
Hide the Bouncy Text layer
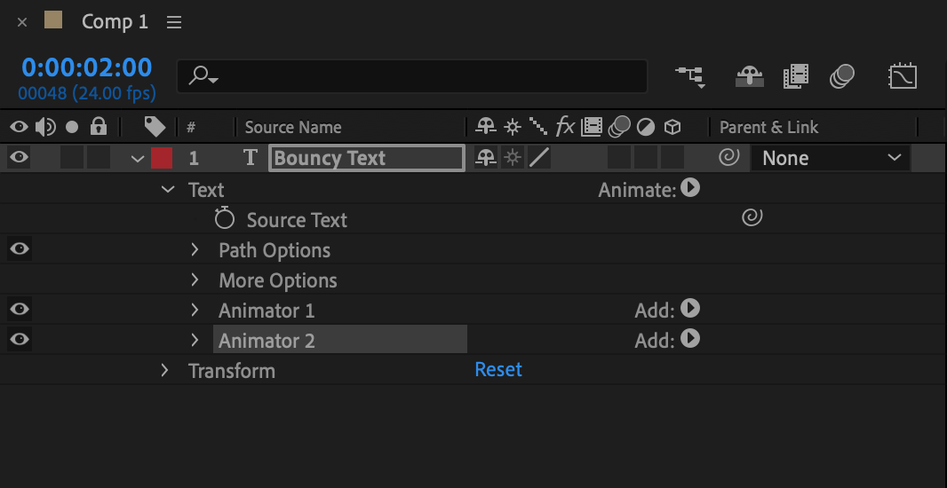19,158
